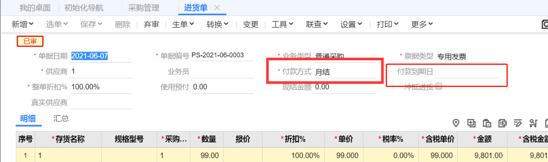
Task: Expand the 转换 dropdown
Action: click(x=217, y=25)
